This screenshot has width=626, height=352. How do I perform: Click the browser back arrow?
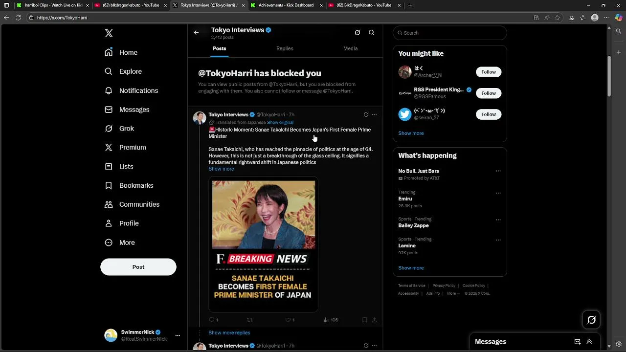pyautogui.click(x=6, y=18)
